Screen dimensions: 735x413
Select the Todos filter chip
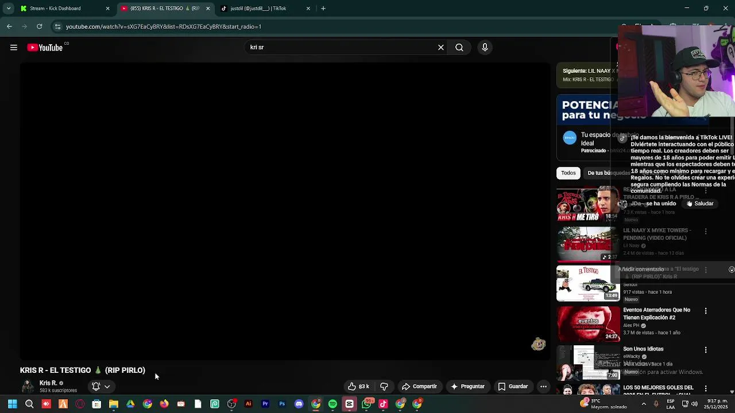(x=568, y=173)
